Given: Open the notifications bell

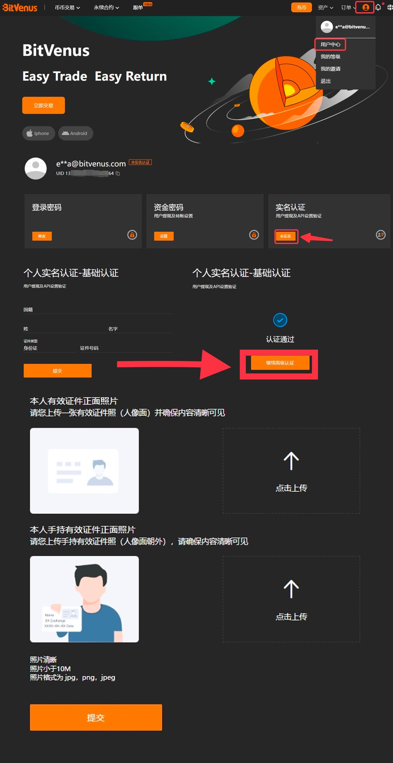Looking at the screenshot, I should [x=378, y=7].
